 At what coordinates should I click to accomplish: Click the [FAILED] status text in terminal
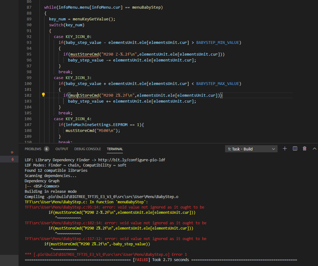pos(141,260)
